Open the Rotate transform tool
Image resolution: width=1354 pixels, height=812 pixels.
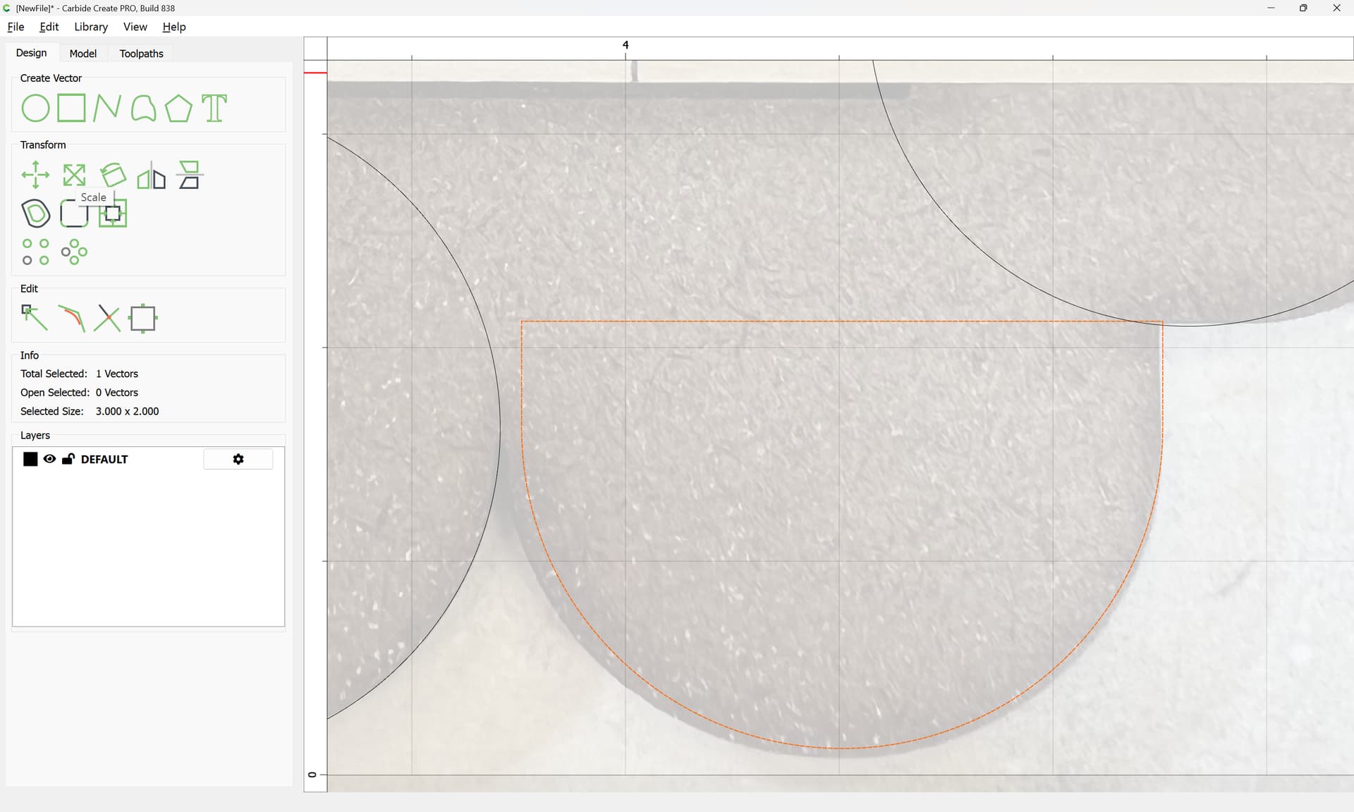tap(113, 175)
